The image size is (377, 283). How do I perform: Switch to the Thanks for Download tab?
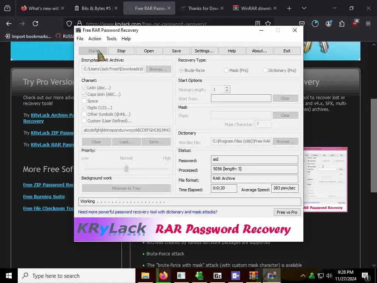coord(202,8)
